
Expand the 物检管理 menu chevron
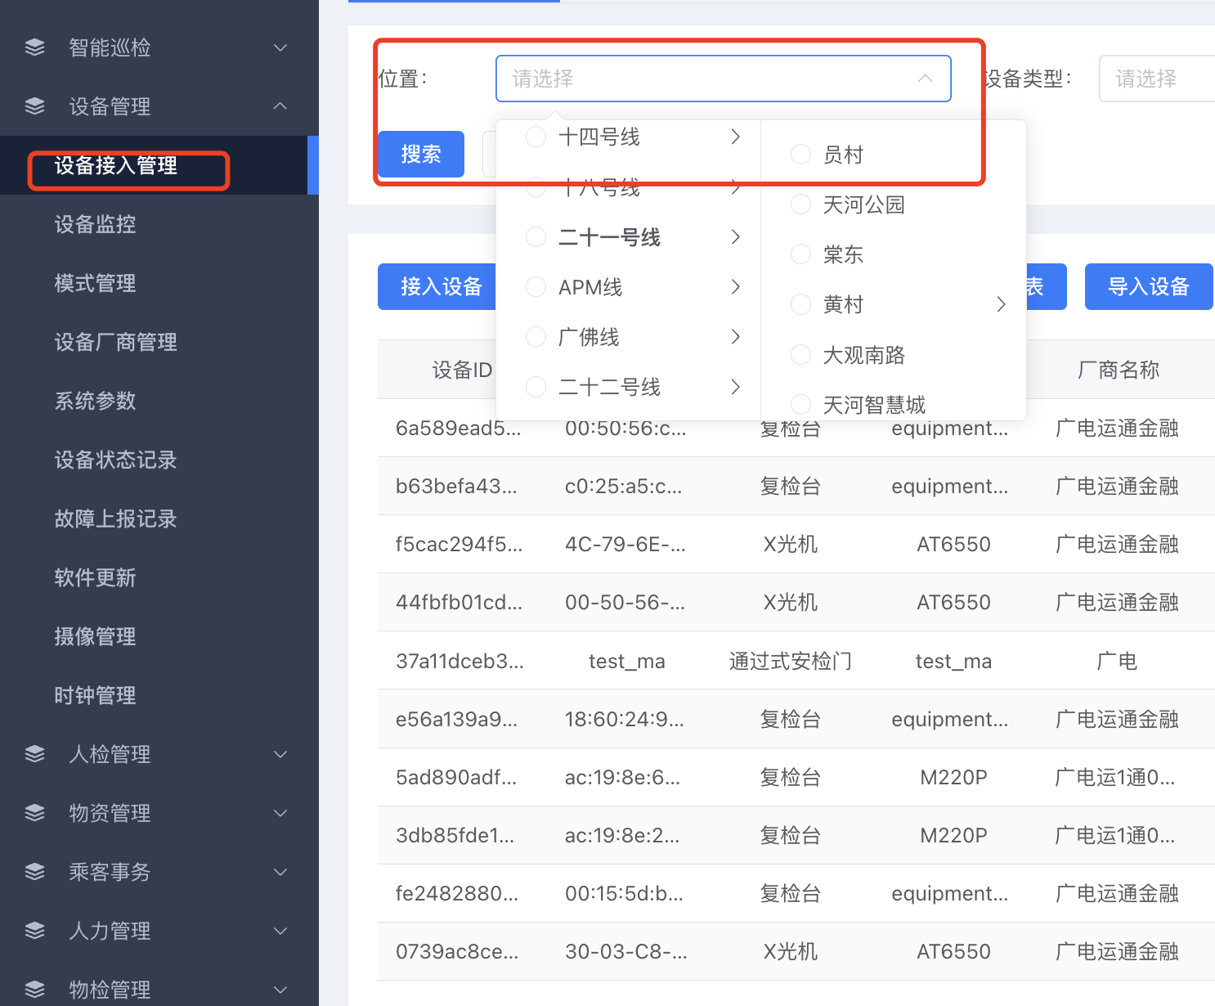(x=280, y=990)
